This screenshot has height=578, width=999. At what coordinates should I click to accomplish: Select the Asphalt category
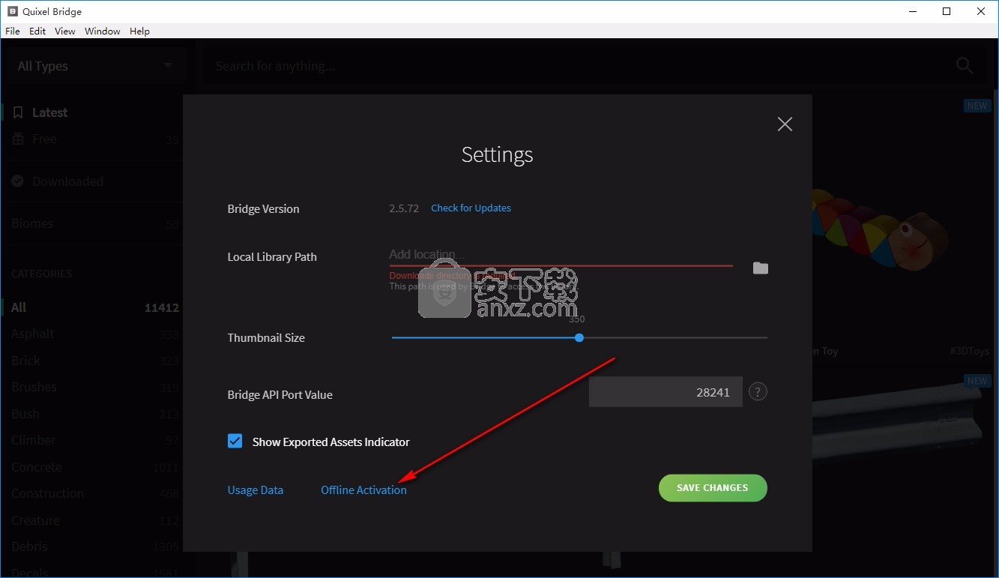coord(94,334)
